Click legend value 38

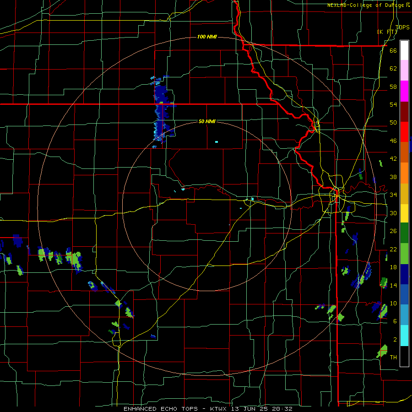point(393,177)
